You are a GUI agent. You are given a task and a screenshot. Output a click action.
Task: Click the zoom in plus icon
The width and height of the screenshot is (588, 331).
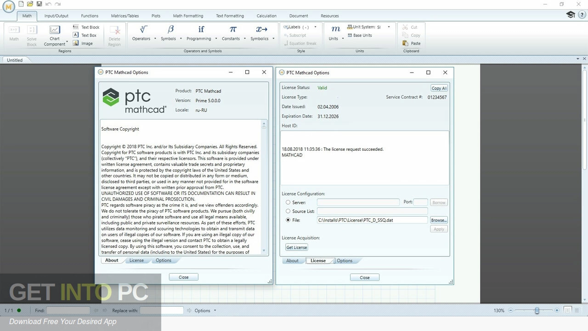pyautogui.click(x=557, y=311)
